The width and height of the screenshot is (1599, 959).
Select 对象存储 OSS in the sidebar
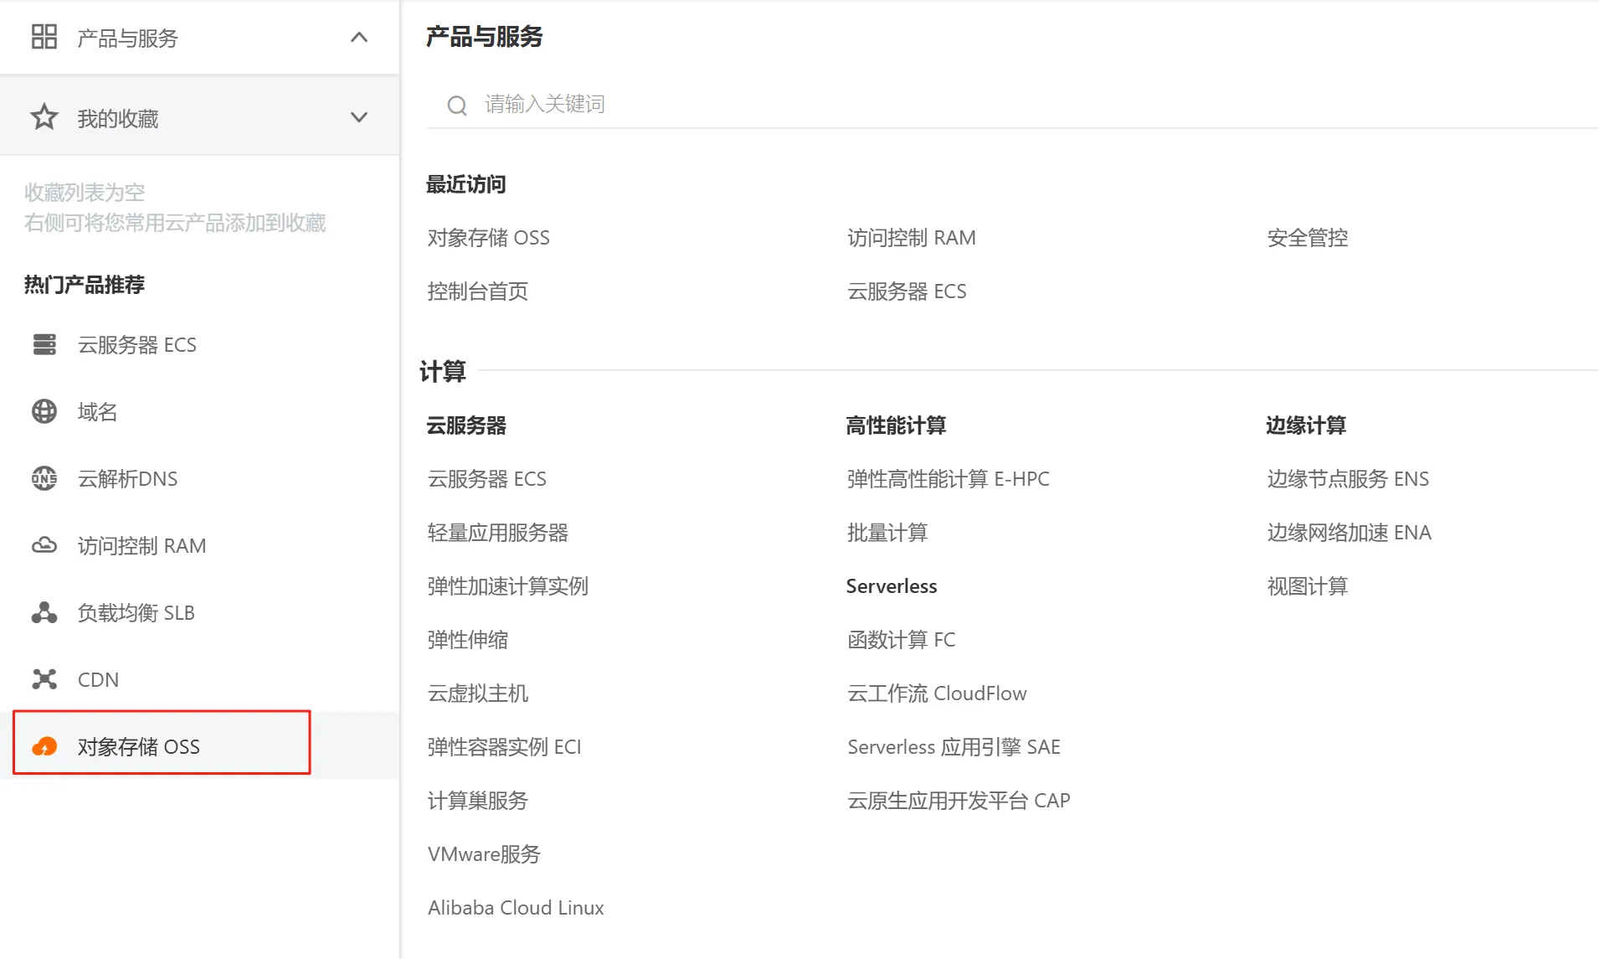[x=139, y=747]
